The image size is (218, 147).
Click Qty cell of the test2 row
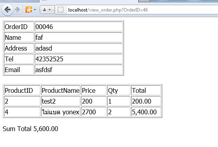pyautogui.click(x=119, y=101)
